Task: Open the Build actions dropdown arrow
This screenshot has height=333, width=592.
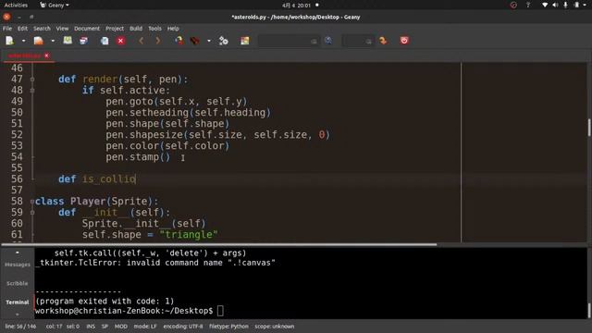Action: (209, 41)
